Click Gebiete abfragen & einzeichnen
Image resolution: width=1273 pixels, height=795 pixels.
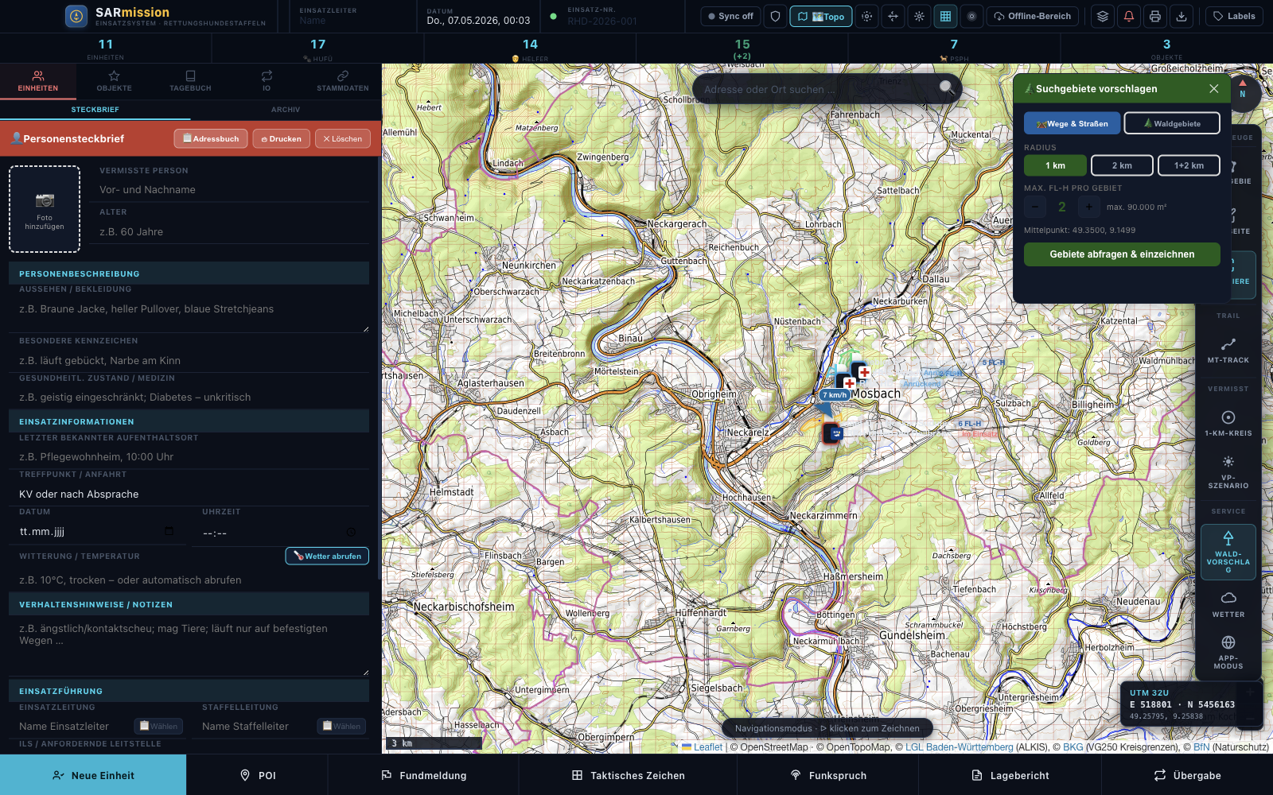point(1122,254)
